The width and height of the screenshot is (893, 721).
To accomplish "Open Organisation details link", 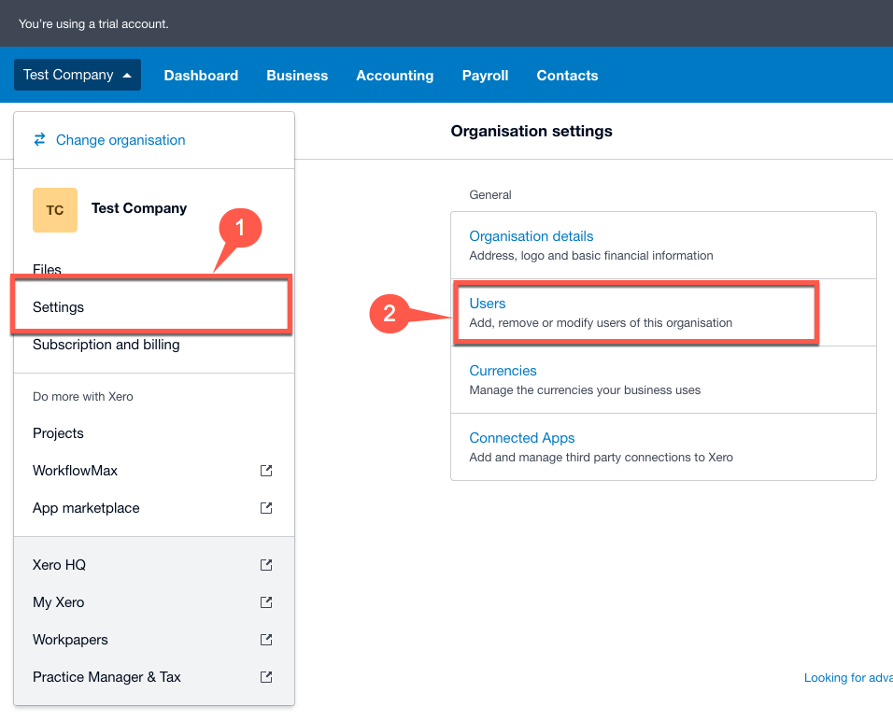I will (531, 235).
